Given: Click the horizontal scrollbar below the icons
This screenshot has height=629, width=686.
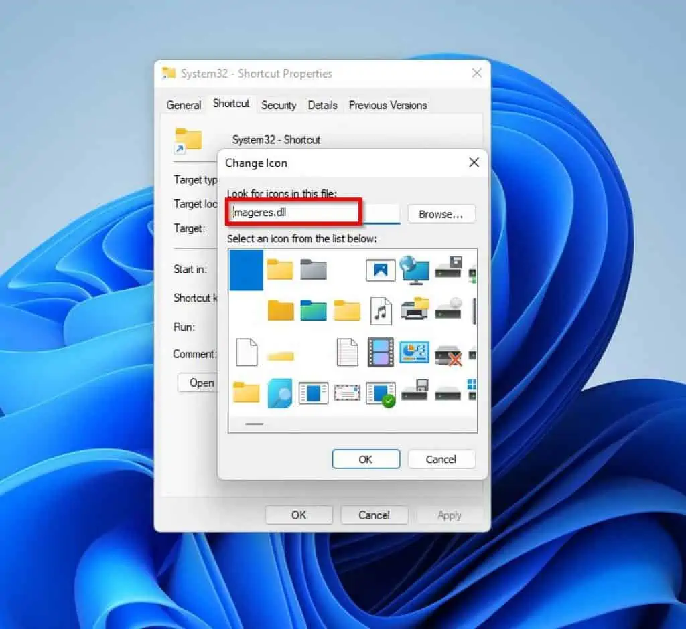Looking at the screenshot, I should (256, 424).
